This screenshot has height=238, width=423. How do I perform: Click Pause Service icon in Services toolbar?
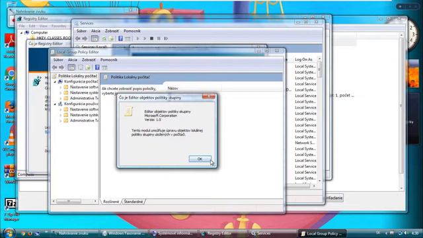tap(159, 38)
